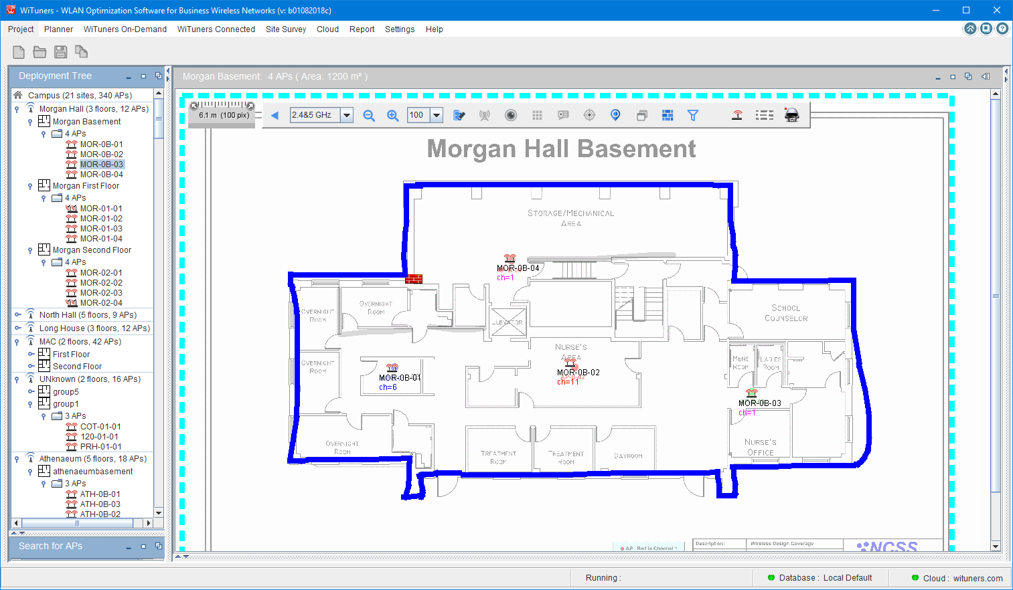Viewport: 1013px width, 590px height.
Task: Click the Deployment Tree horizontal scrollbar thumb
Action: pos(78,523)
